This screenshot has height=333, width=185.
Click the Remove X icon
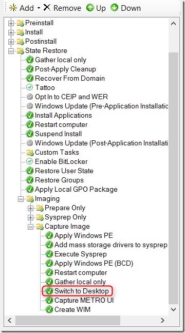47,8
